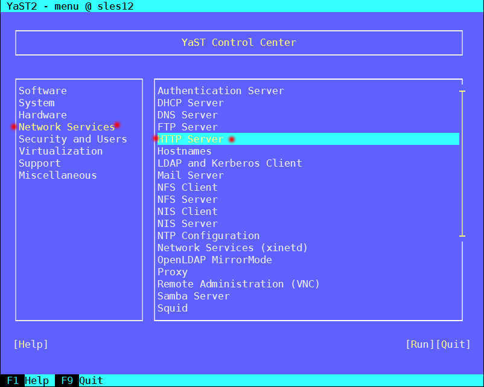
Task: Choose NIS Client entry
Action: [x=187, y=211]
